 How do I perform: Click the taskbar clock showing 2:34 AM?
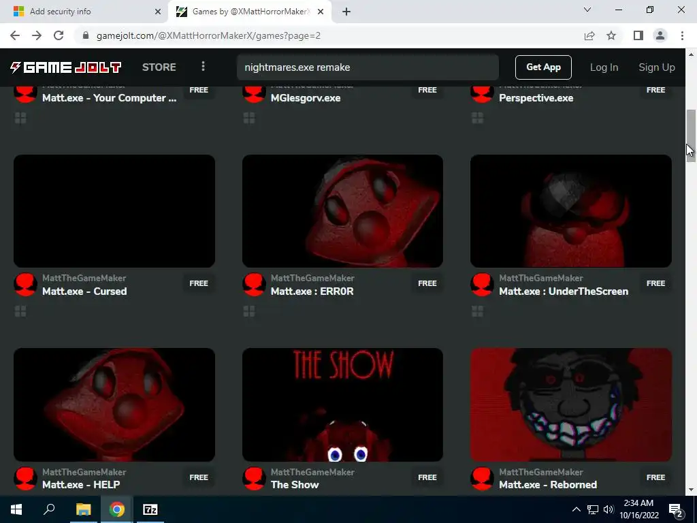[638, 509]
